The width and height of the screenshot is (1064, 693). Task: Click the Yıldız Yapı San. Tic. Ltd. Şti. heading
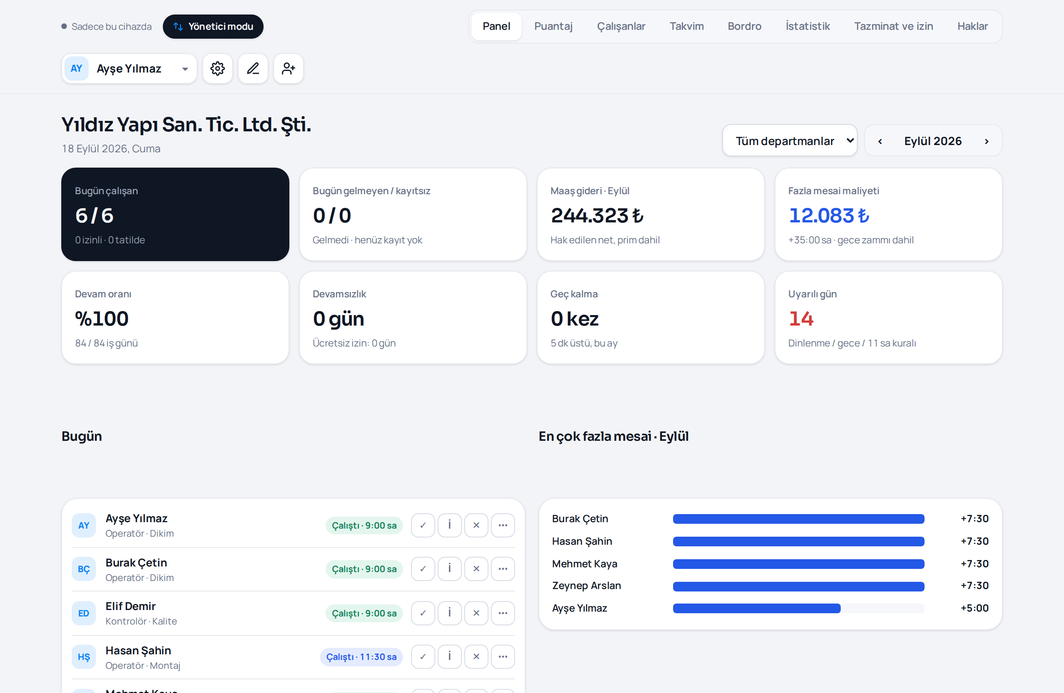click(186, 124)
